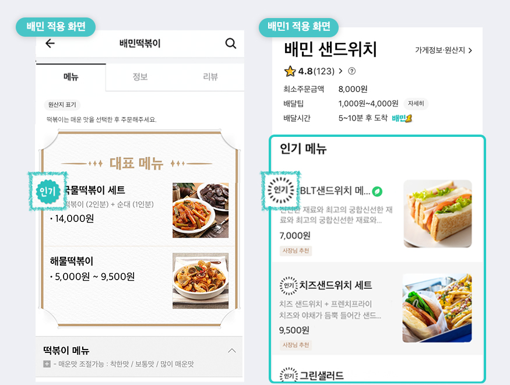The width and height of the screenshot is (510, 385).
Task: Click 인기 badge beside 치즈샌드위치 세트
Action: click(x=289, y=285)
